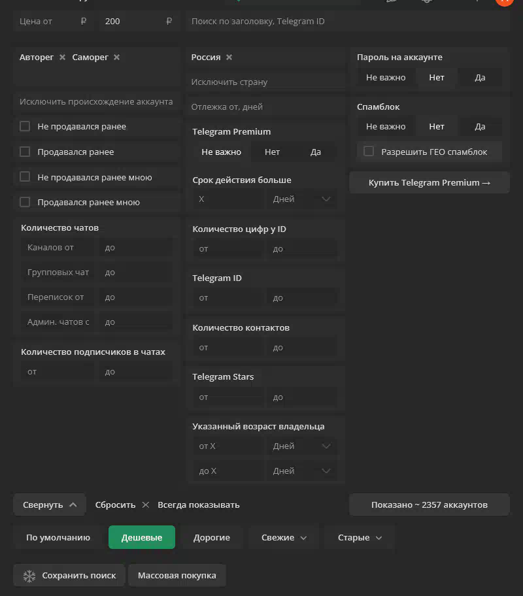Set Пароль на аккаунте to Не важно
Viewport: 523px width, 596px height.
click(x=386, y=78)
